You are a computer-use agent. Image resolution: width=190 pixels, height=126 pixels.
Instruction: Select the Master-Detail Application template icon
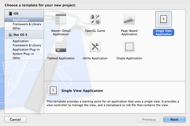click(61, 19)
